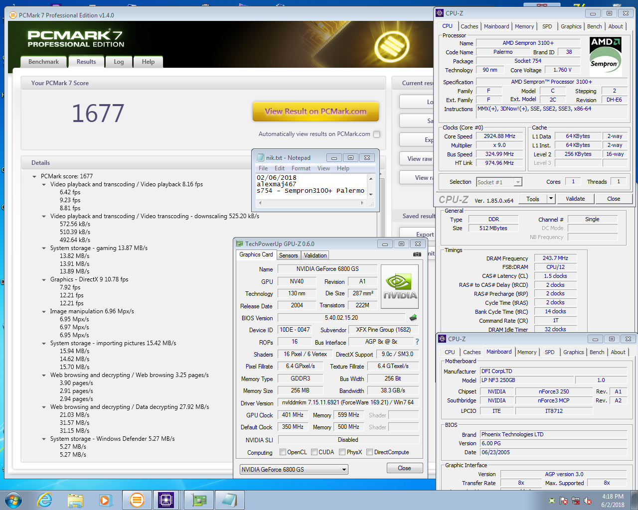
Task: Switch to Notepad taskbar icon
Action: [229, 500]
